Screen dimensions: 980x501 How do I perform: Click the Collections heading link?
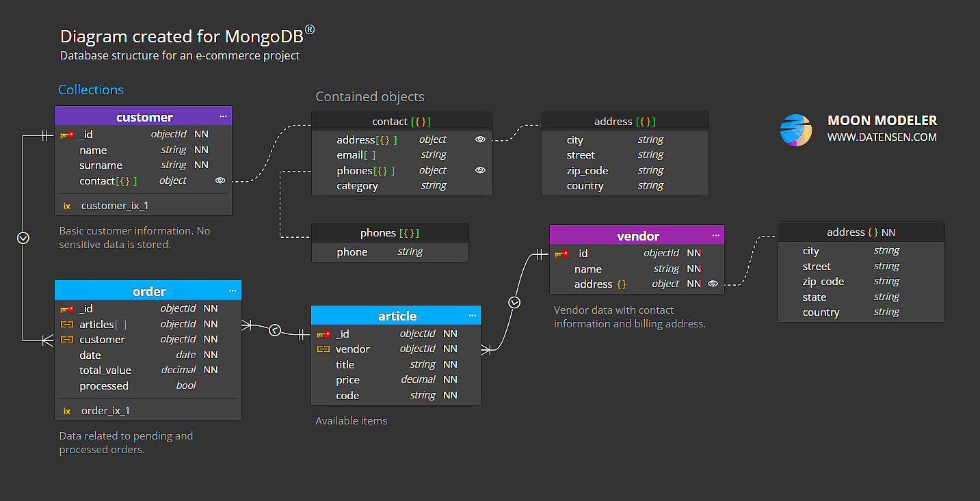tap(90, 90)
